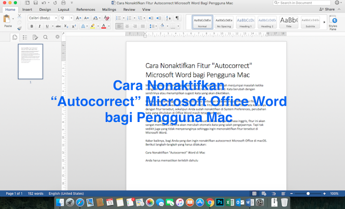The width and height of the screenshot is (345, 209).
Task: Decrease font size with the smaller A icon
Action: click(x=86, y=18)
